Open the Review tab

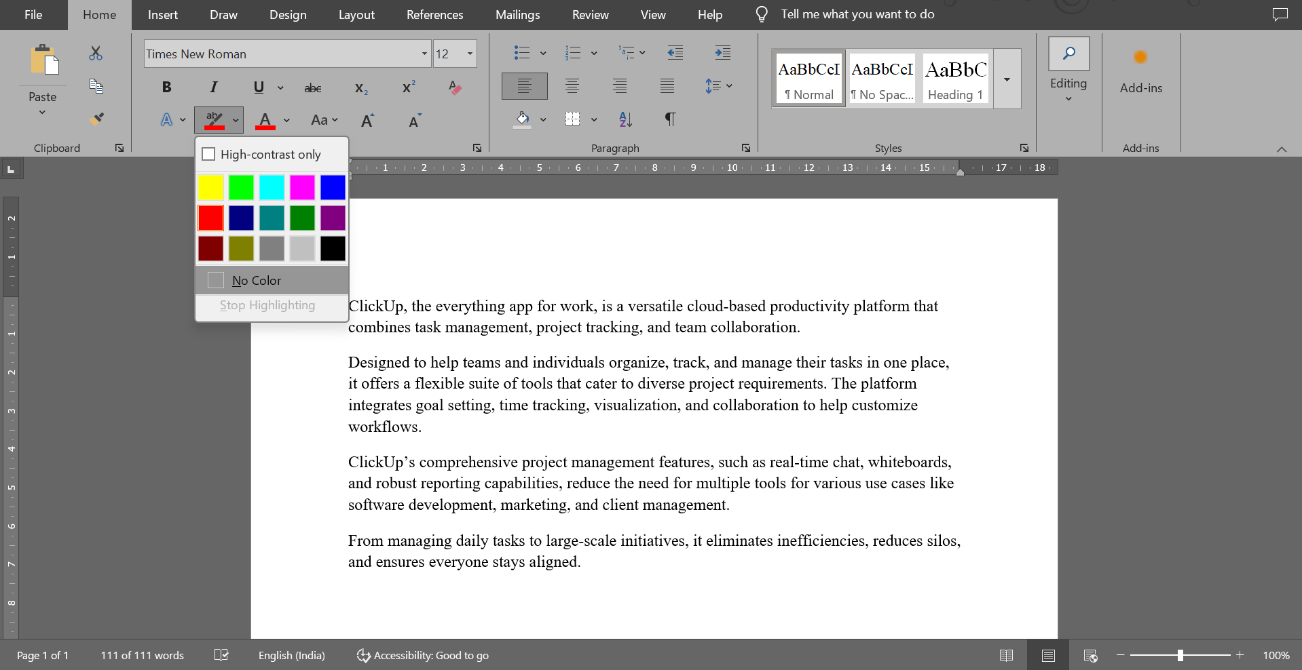point(589,14)
